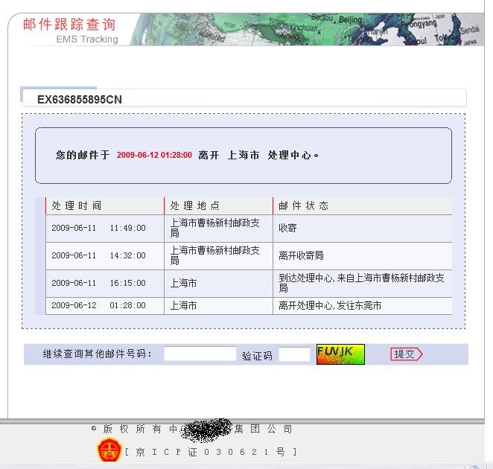Click the 离开收寄局 status cell

click(363, 255)
